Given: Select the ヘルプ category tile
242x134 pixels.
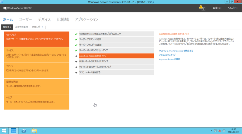Looking at the screenshot, I should (37, 102).
